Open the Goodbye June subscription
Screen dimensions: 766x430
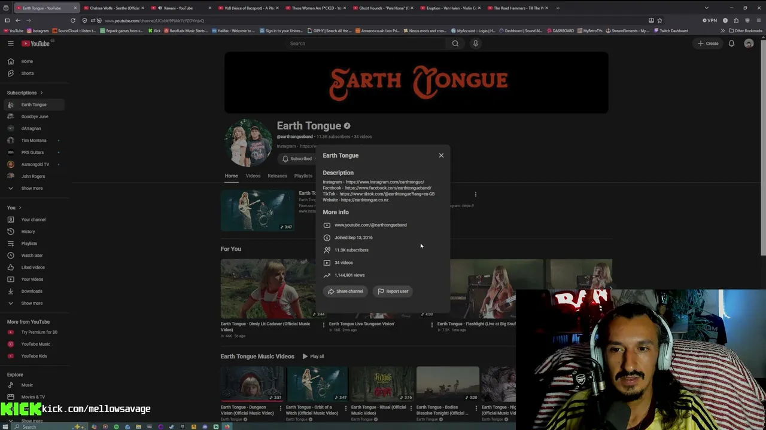(x=34, y=116)
